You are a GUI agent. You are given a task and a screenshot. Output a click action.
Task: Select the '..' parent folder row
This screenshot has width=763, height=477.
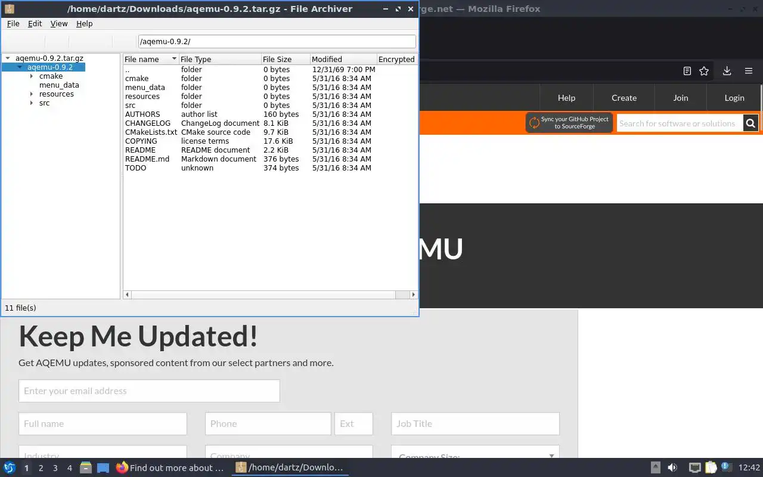coord(269,70)
